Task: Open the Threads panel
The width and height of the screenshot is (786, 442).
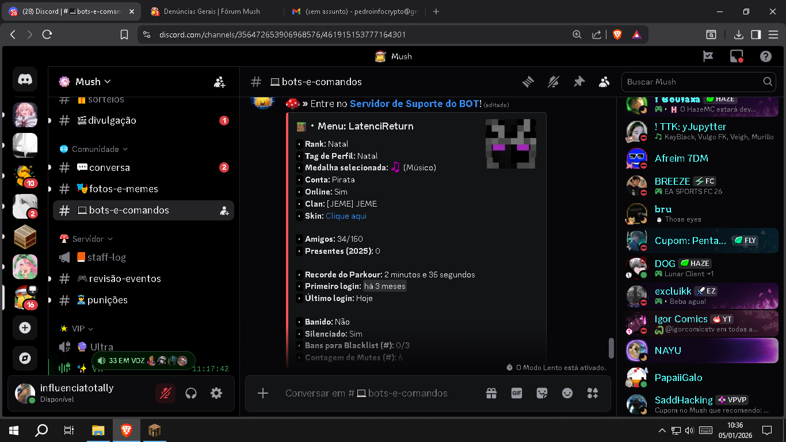Action: point(528,82)
